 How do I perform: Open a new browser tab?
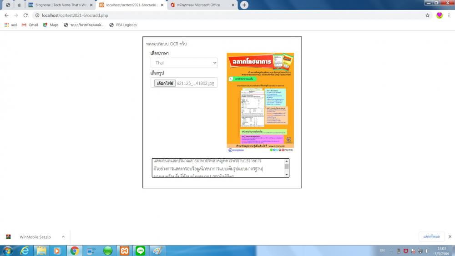coord(244,5)
